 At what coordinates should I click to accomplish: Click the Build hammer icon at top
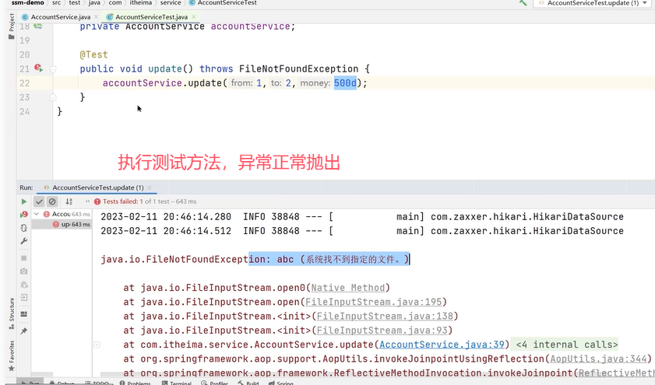pyautogui.click(x=523, y=2)
